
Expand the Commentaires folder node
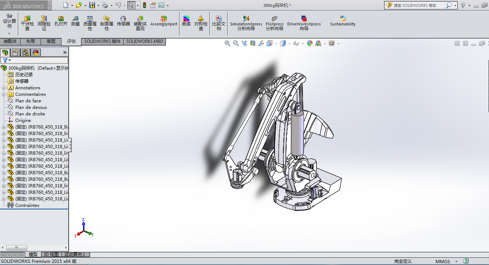coord(4,94)
